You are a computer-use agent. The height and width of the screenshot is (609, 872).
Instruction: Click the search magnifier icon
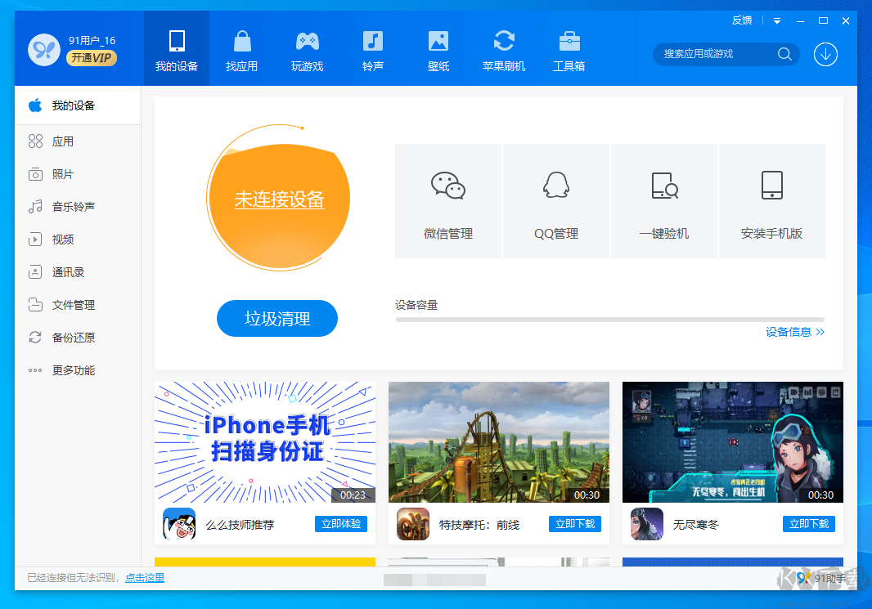784,54
